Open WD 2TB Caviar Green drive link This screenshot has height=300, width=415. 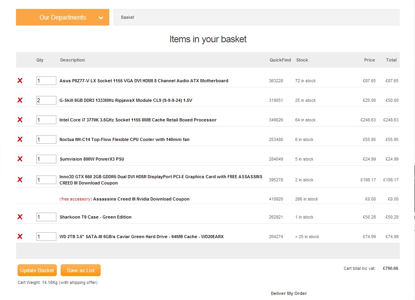coord(142,237)
